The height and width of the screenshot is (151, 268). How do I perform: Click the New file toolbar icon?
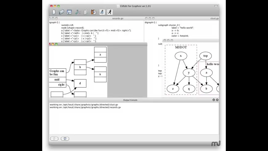tap(54, 12)
